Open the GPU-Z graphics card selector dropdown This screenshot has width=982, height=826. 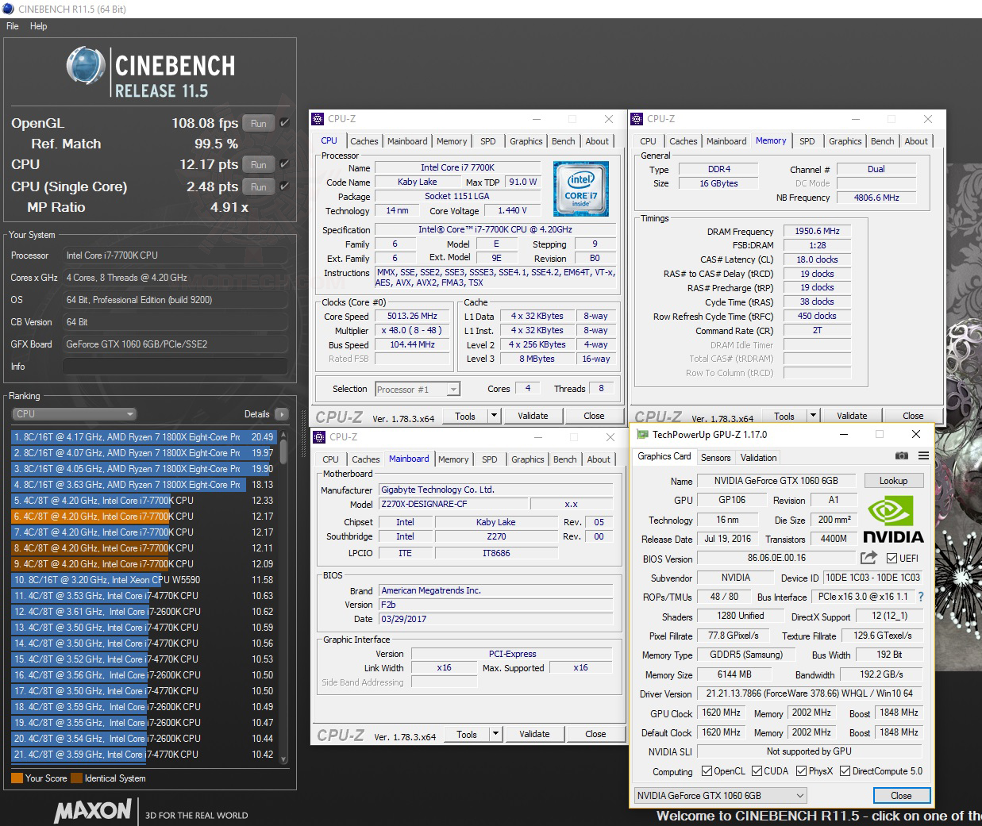(721, 796)
